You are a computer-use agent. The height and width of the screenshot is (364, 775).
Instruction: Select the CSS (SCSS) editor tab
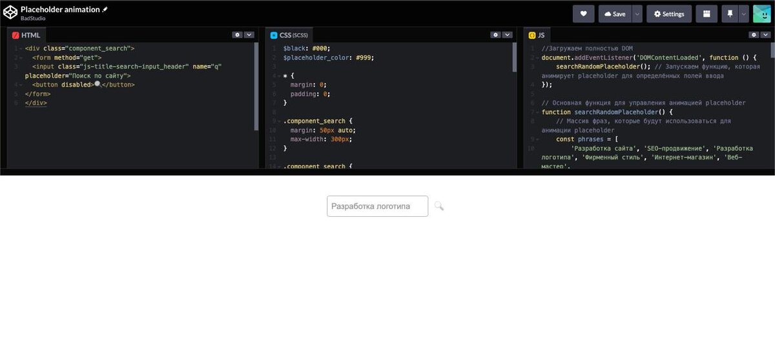[289, 35]
